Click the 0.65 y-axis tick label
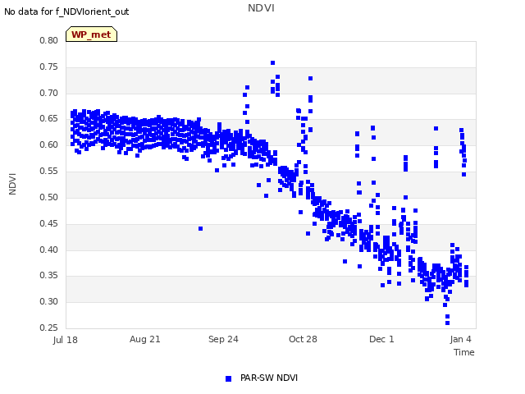This screenshot has height=394, width=525. click(x=49, y=118)
